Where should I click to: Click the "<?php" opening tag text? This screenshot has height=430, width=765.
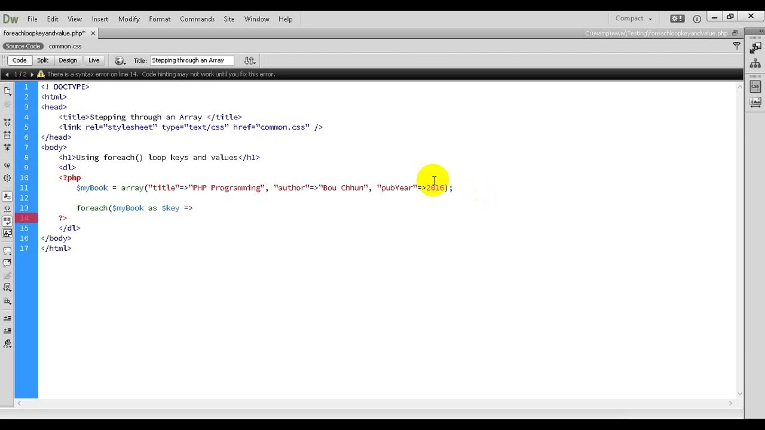point(70,177)
